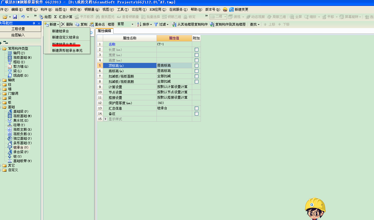This screenshot has height=220, width=374.
Task: Toggle 附加 checkbox for 扣减板/筏板面筋 row
Action: pyautogui.click(x=196, y=76)
